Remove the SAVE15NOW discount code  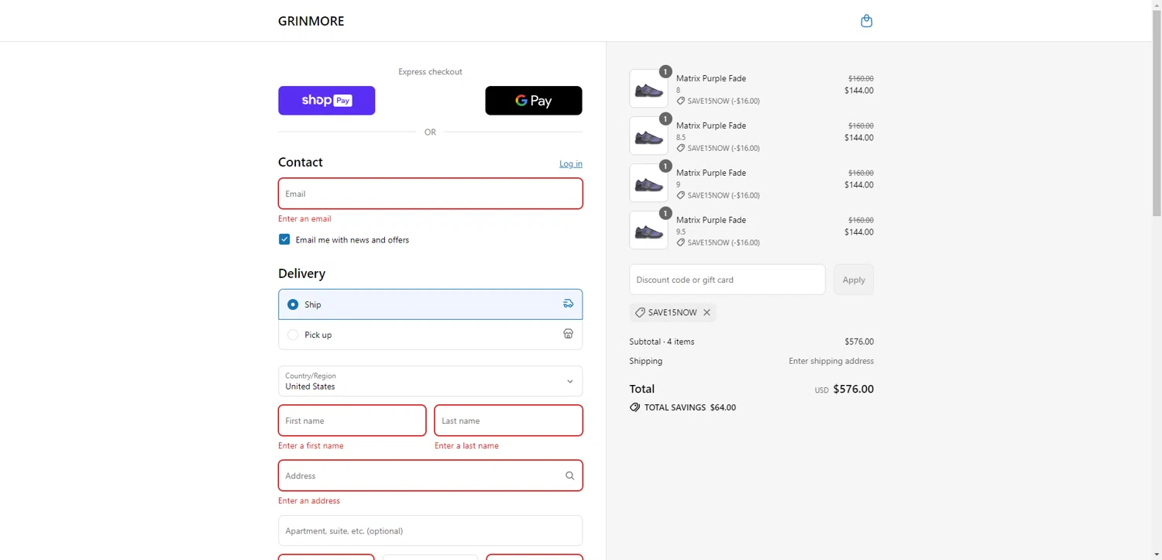[706, 312]
